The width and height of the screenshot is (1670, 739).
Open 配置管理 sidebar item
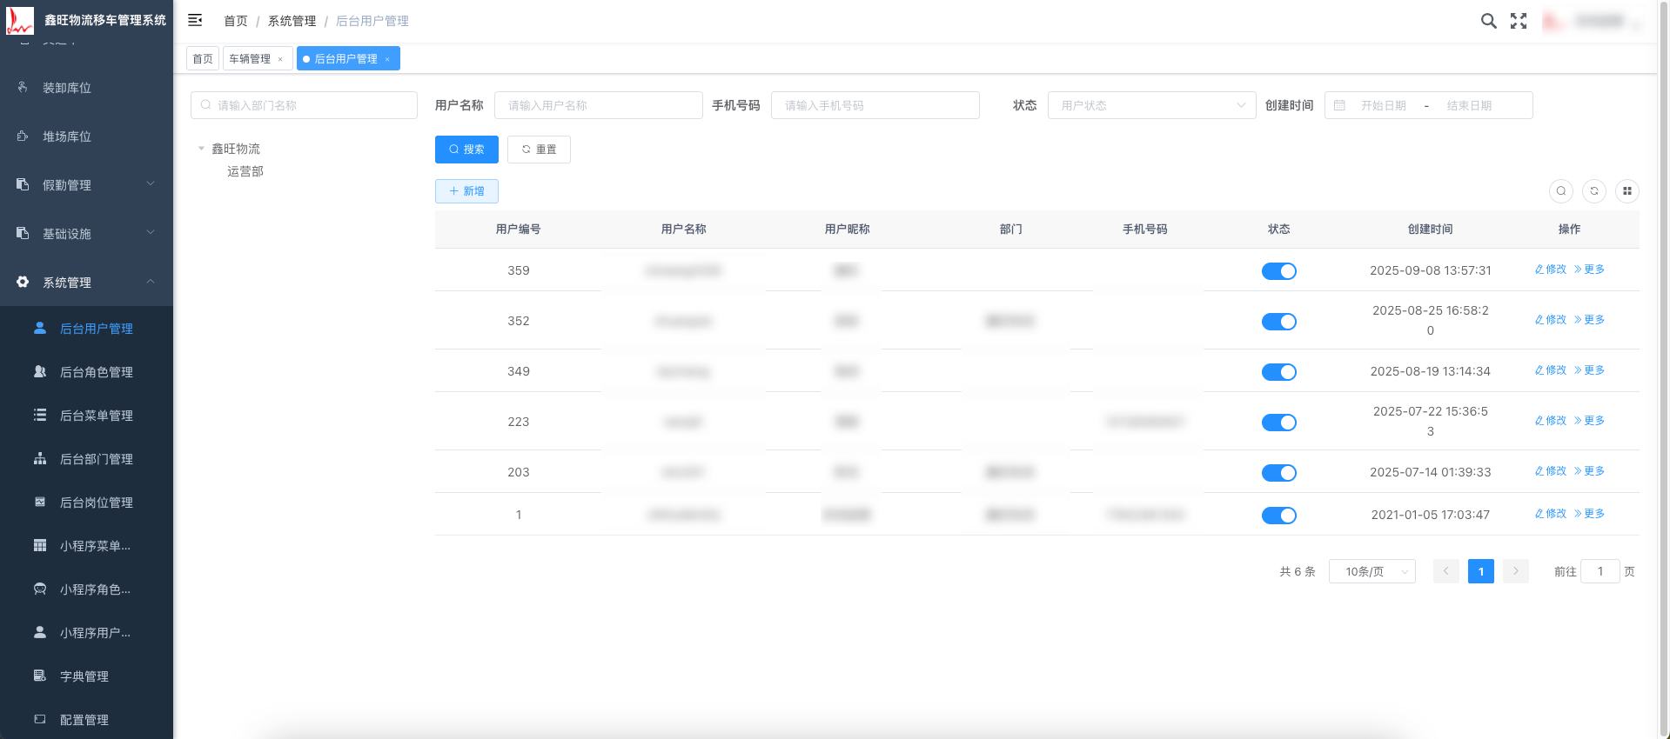(86, 720)
